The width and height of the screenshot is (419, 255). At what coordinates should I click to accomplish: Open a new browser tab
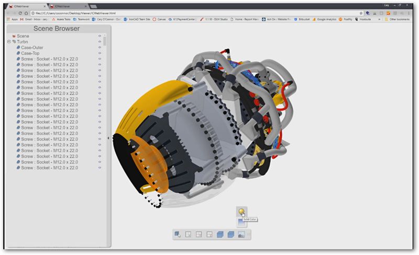coord(93,6)
